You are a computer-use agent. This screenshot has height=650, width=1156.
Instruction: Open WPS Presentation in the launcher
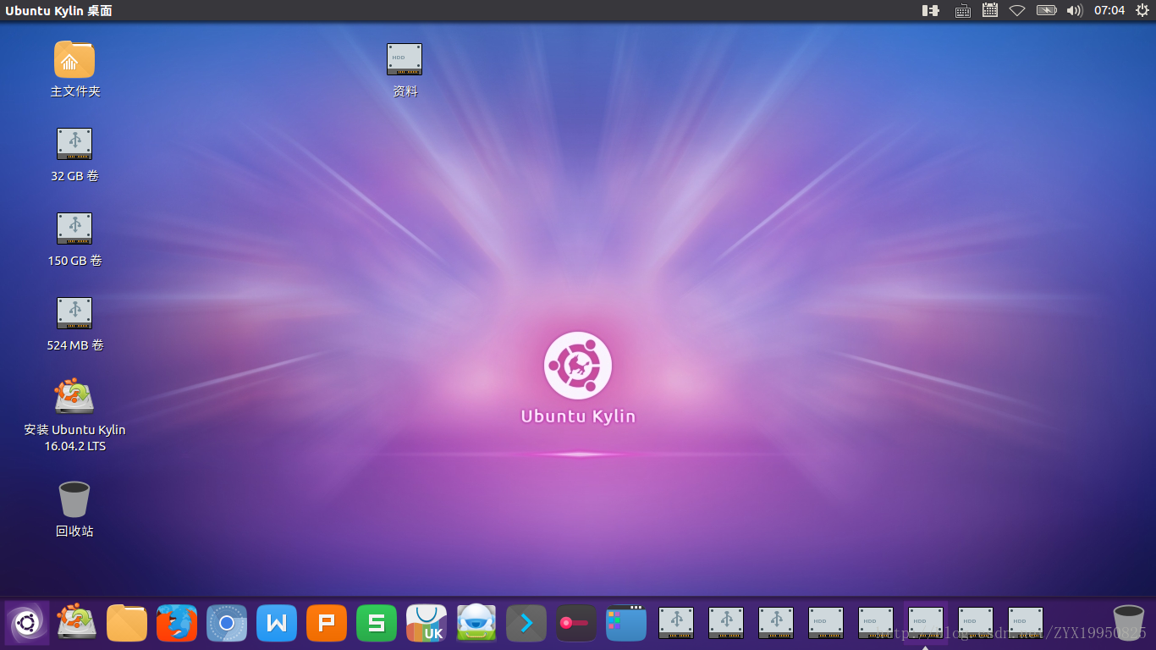click(x=327, y=622)
